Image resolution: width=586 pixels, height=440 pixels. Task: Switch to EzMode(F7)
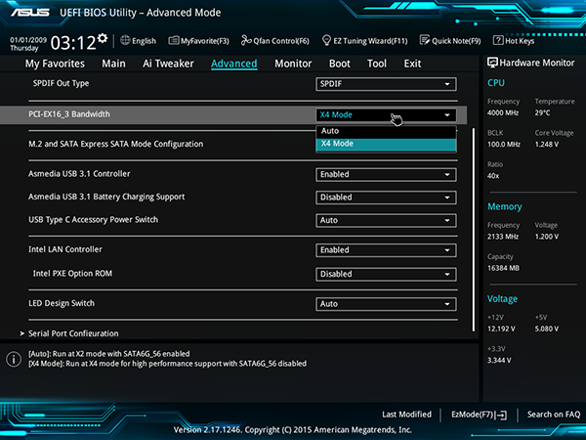480,415
